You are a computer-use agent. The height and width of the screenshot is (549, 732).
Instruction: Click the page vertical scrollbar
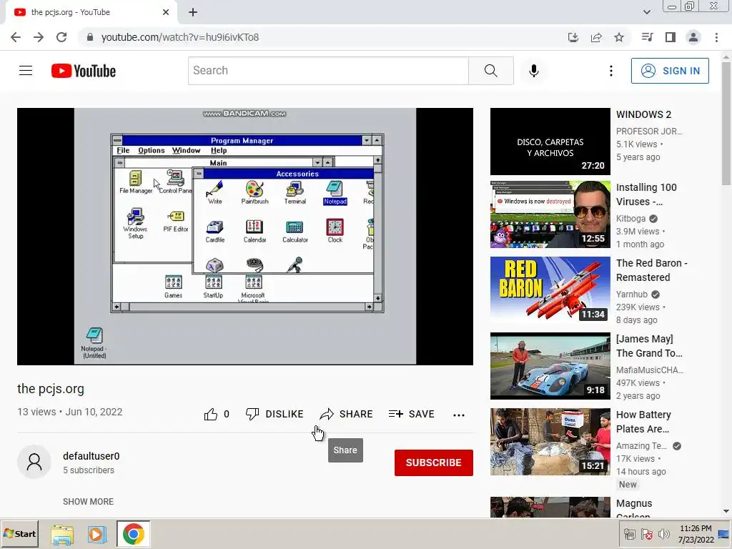(726, 123)
